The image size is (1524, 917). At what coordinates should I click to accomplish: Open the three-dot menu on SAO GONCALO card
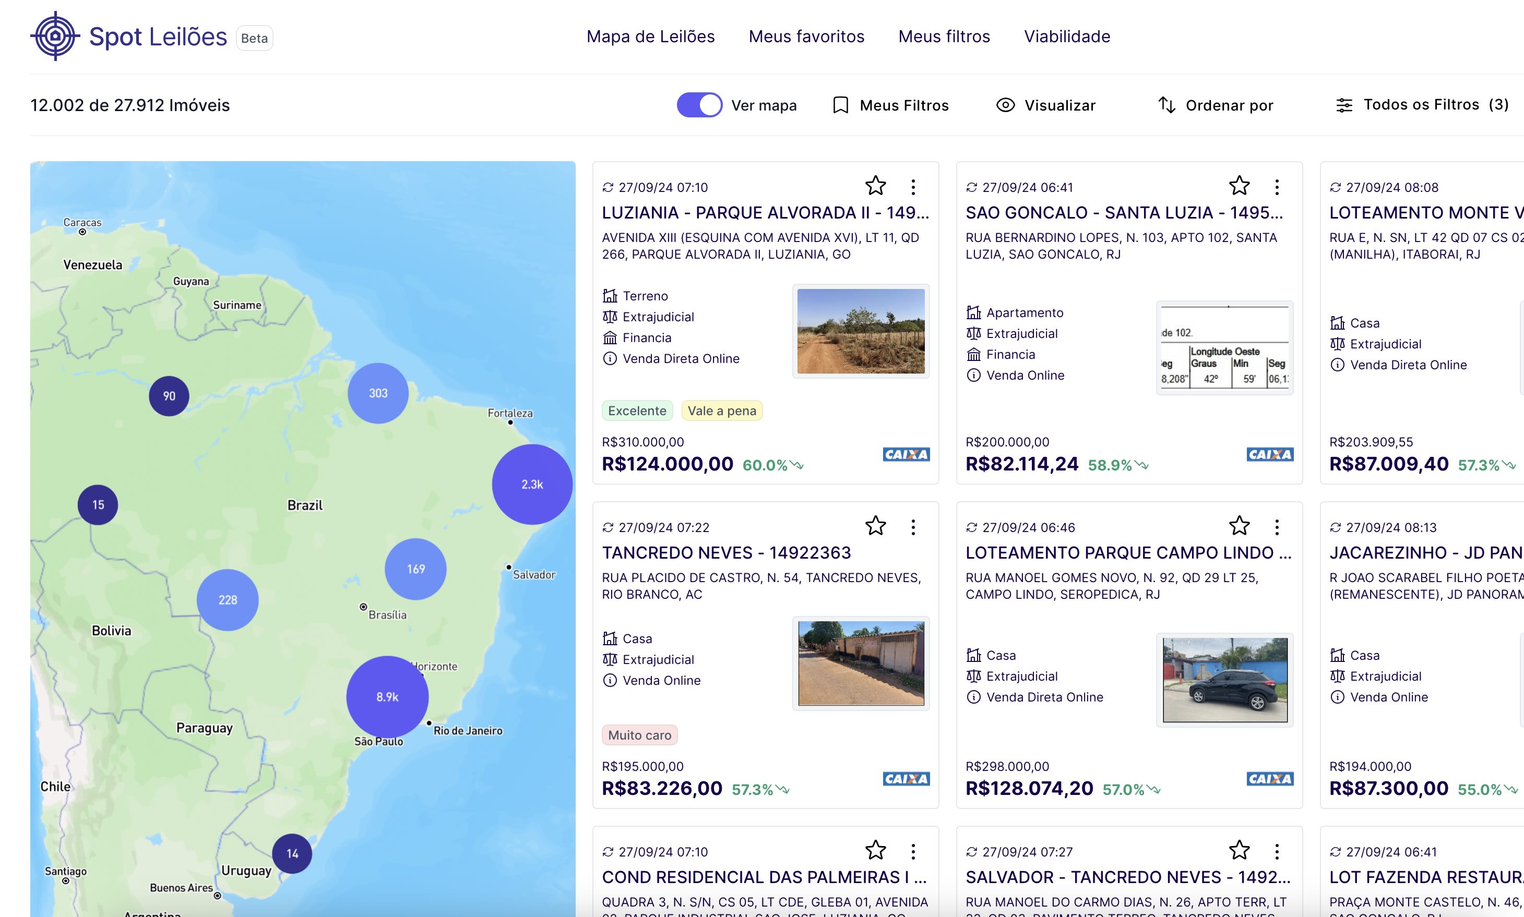click(1277, 187)
